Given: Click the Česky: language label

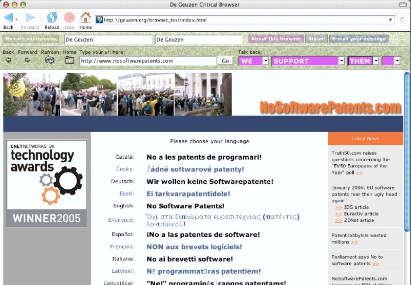Looking at the screenshot, I should pyautogui.click(x=125, y=169).
